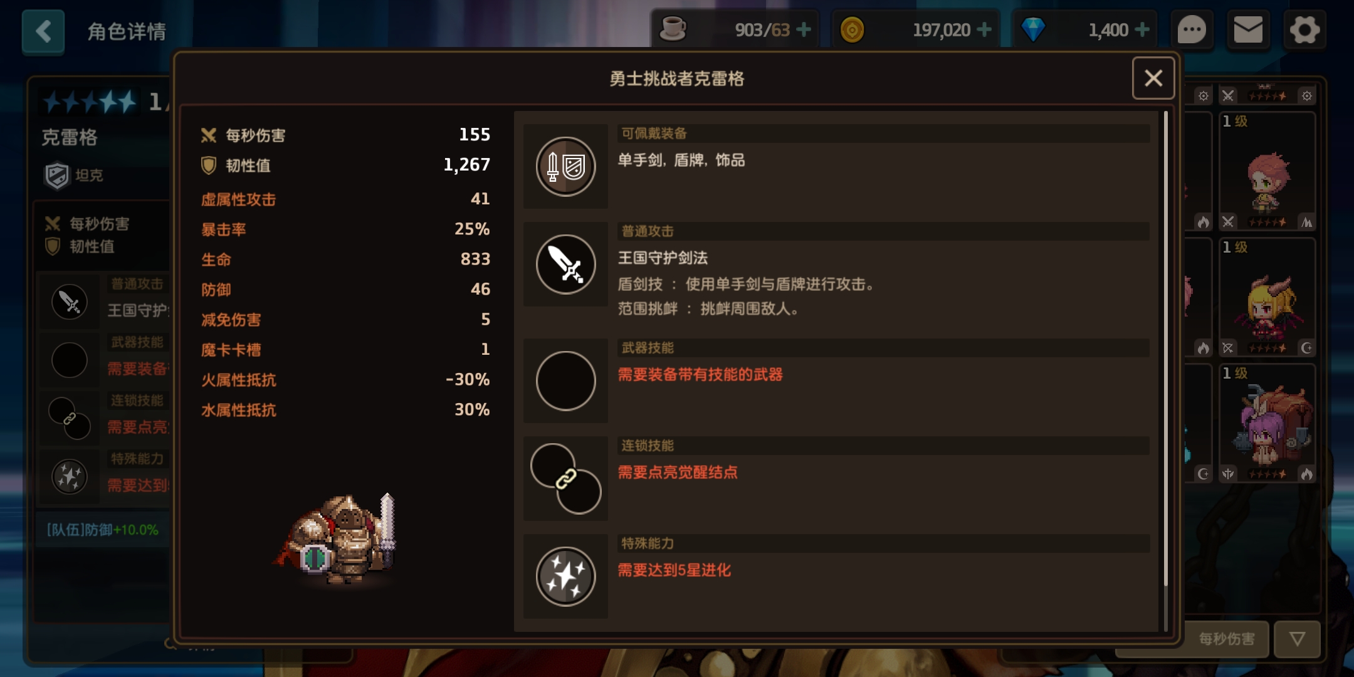Open the chat bubble icon
The height and width of the screenshot is (677, 1354).
click(1192, 29)
